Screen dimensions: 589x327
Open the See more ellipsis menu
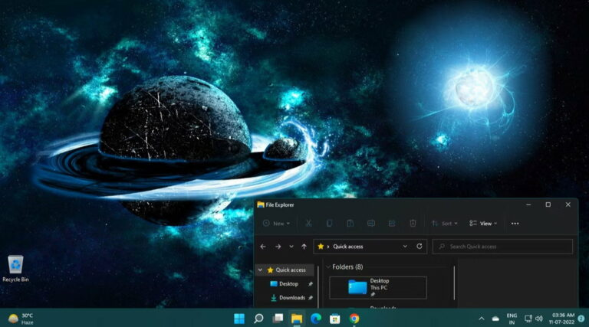click(515, 224)
